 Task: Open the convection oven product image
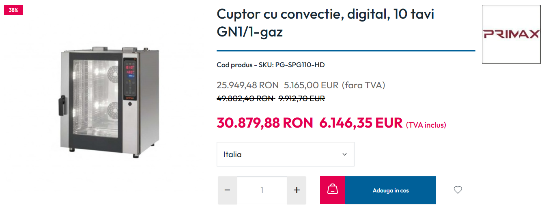[x=107, y=101]
